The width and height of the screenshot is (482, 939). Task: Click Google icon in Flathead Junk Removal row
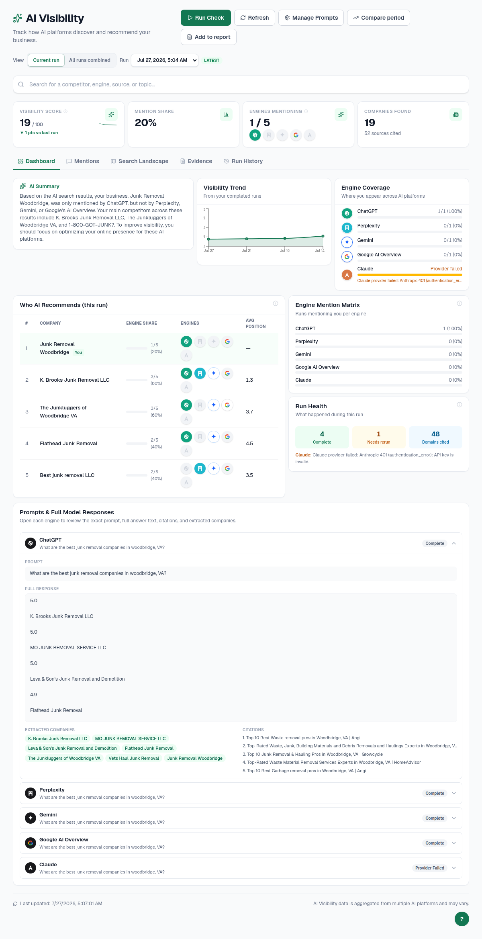click(x=227, y=437)
